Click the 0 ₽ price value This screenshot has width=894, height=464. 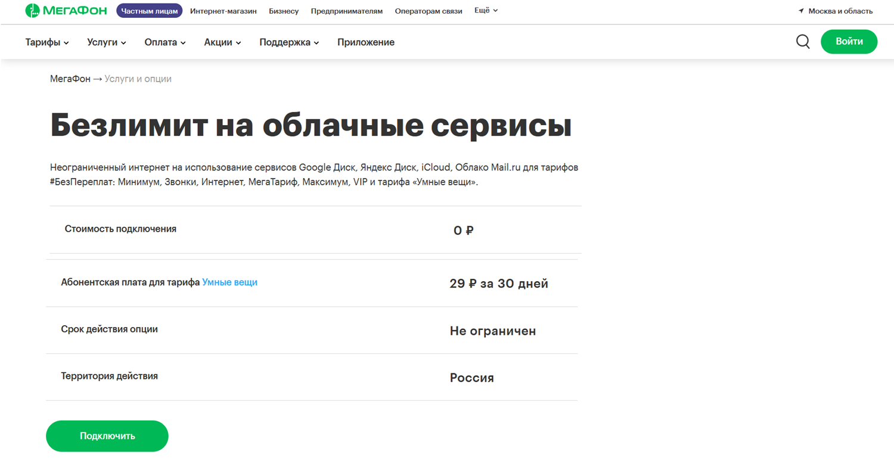(464, 231)
